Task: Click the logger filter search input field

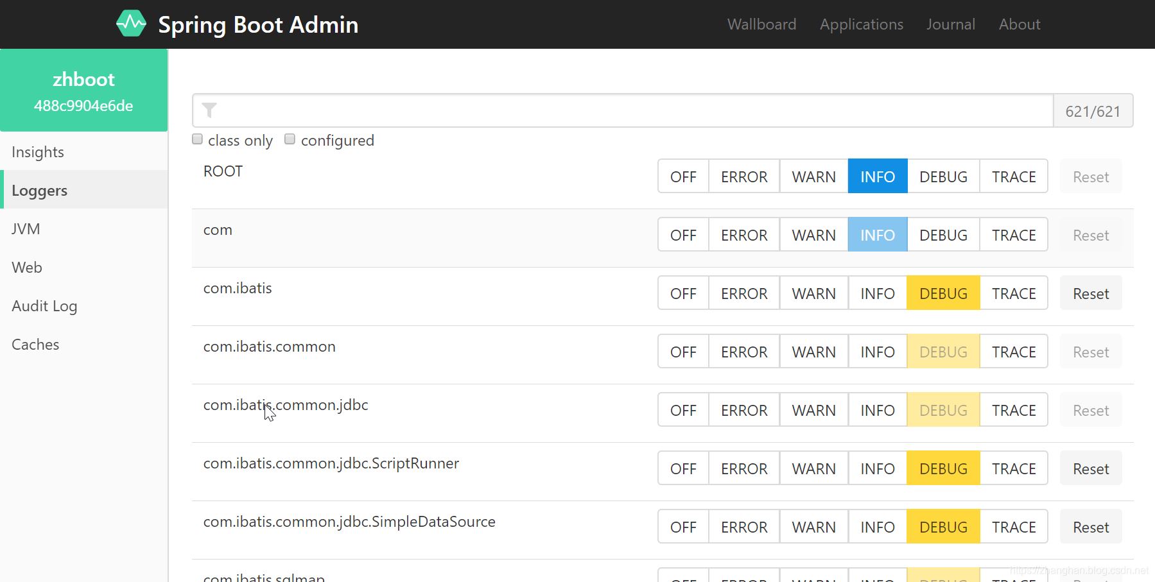Action: [578, 110]
